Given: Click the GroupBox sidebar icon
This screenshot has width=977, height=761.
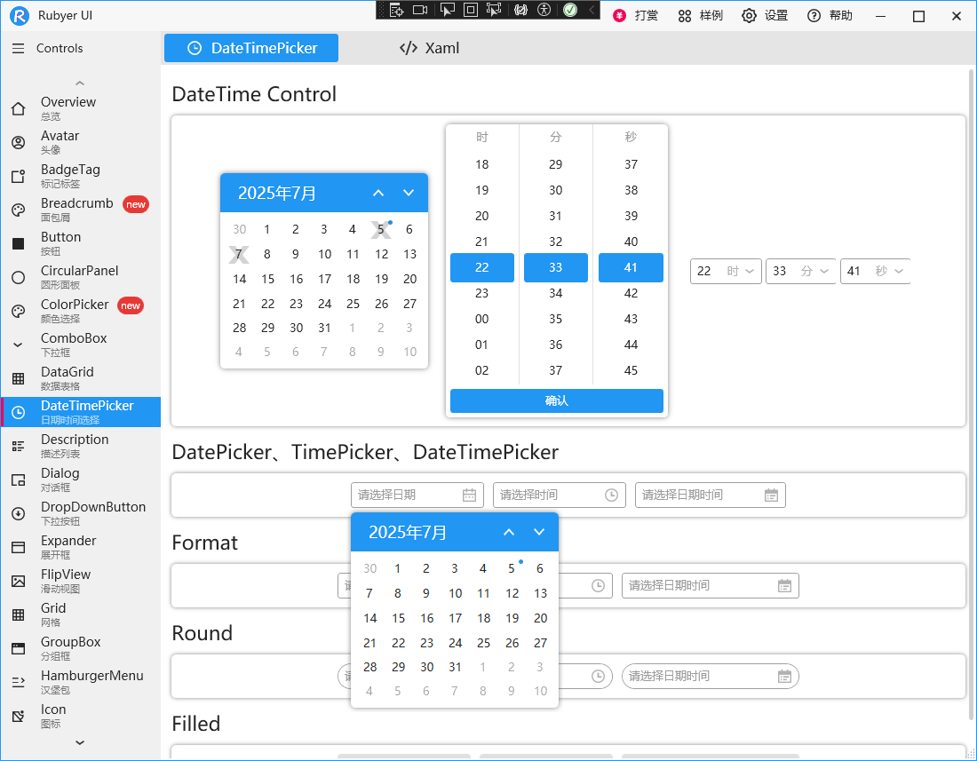Looking at the screenshot, I should pos(19,648).
